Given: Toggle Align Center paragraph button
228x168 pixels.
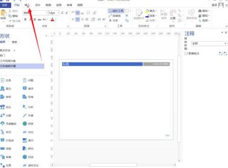Looking at the screenshot, I should 78,20.
